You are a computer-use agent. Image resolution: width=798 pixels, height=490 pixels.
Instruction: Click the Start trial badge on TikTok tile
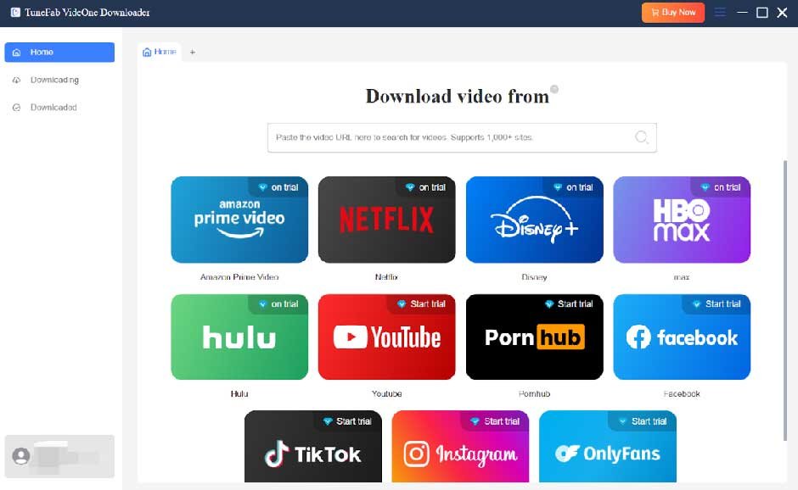click(x=347, y=421)
